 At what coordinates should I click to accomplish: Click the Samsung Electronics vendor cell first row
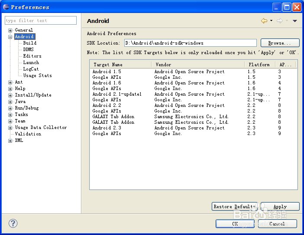pos(191,116)
